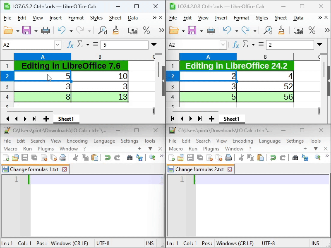
Task: Click Zoom in icon in left Notepad++ window
Action: click(152, 157)
